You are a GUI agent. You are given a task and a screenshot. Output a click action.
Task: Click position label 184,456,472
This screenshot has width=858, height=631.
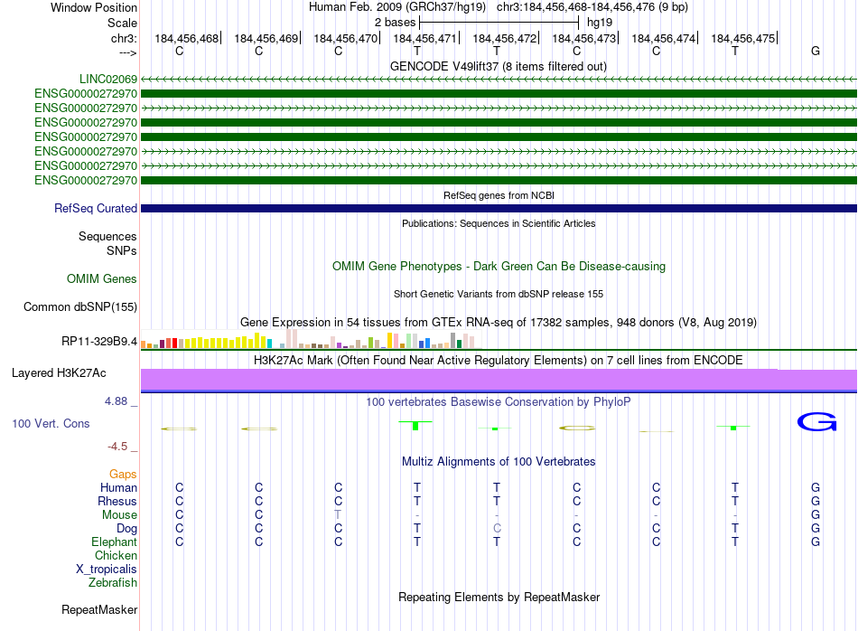(505, 38)
